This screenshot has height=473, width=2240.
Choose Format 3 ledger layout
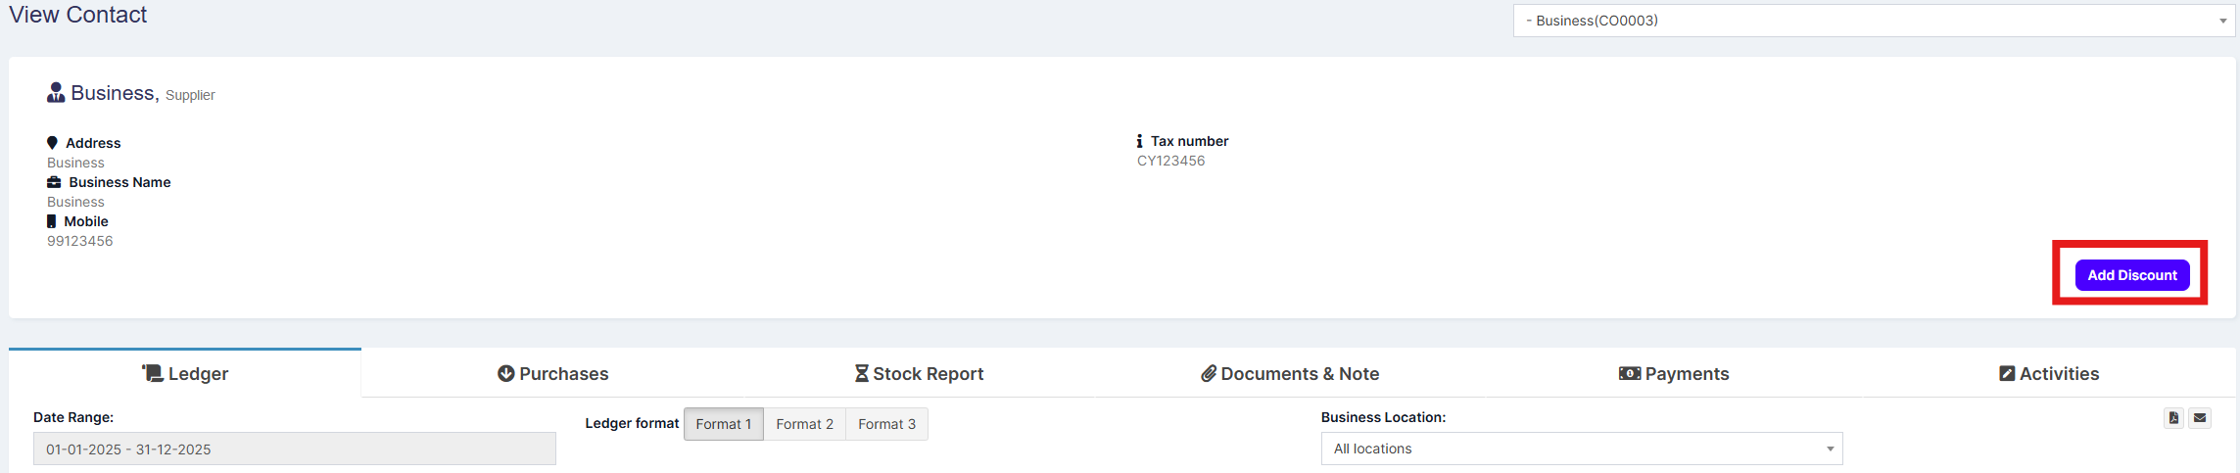pyautogui.click(x=886, y=424)
